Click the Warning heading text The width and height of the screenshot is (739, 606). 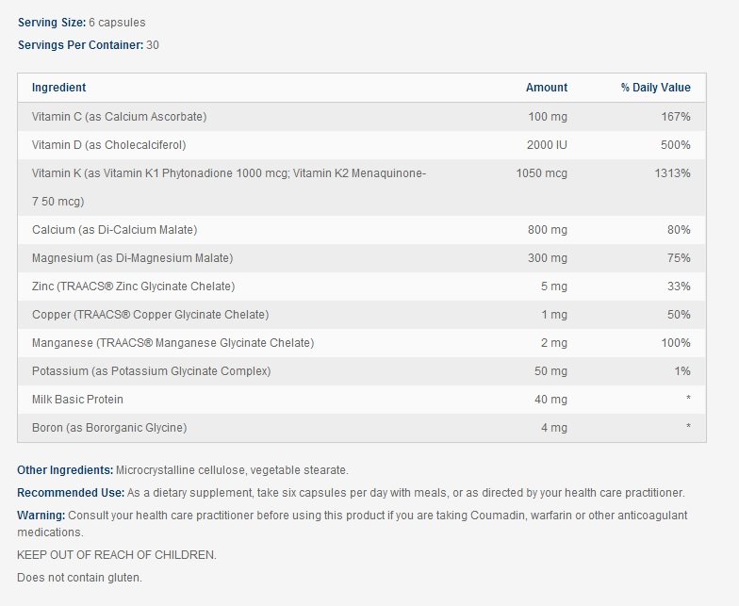pos(41,516)
